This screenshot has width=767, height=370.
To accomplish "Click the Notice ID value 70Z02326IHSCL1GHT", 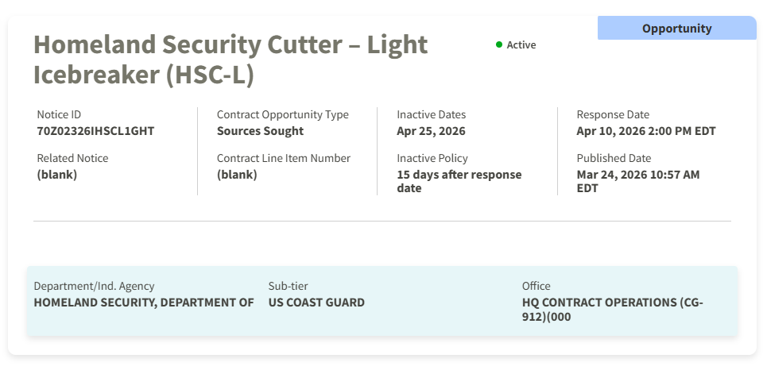I will [95, 131].
